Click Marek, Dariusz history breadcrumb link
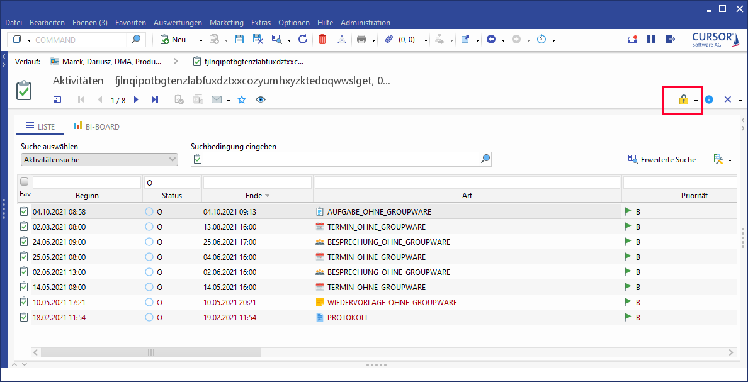 pos(106,62)
